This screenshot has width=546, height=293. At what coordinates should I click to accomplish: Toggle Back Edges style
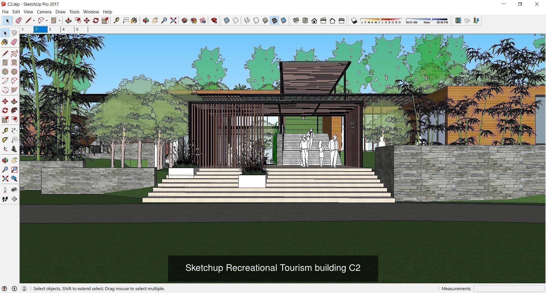click(x=236, y=20)
